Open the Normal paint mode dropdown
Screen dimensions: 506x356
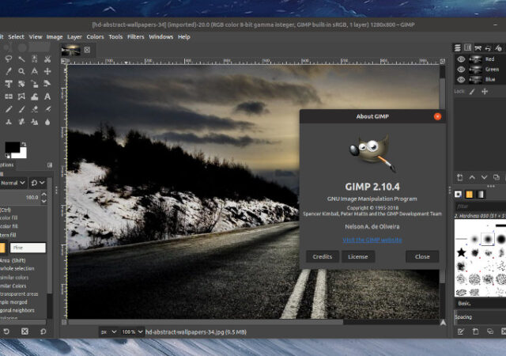(13, 183)
